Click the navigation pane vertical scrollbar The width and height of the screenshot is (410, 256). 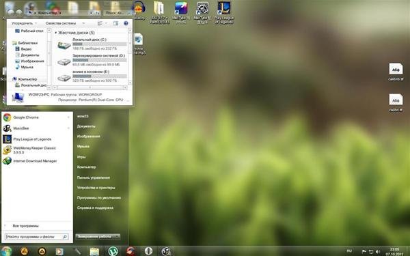coord(49,59)
